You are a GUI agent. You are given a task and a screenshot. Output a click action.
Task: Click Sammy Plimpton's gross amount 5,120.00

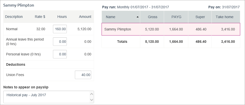point(152,29)
